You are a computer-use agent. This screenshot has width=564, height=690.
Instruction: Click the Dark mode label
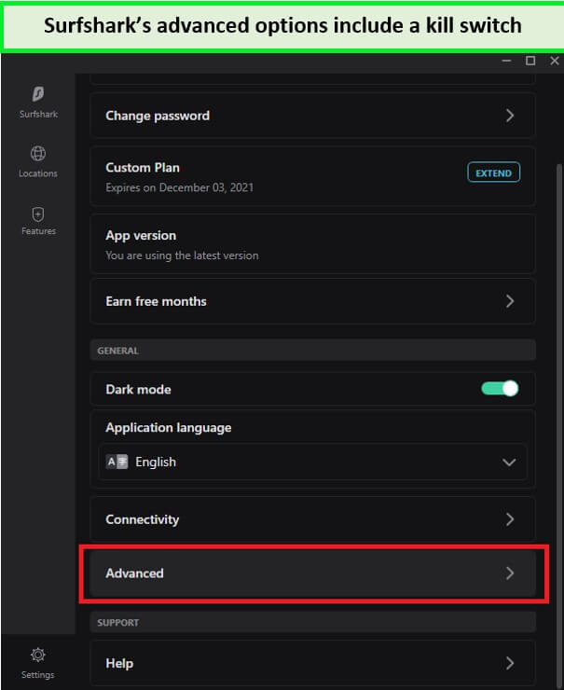pyautogui.click(x=138, y=390)
